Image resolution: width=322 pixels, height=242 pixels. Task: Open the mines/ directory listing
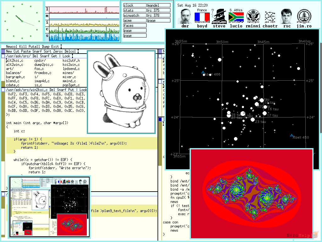tap(68, 73)
